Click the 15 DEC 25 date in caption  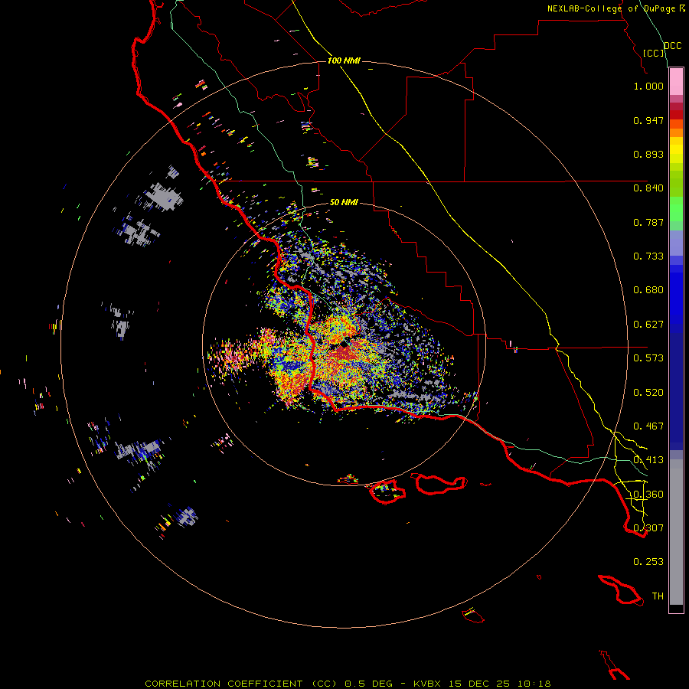coord(479,684)
